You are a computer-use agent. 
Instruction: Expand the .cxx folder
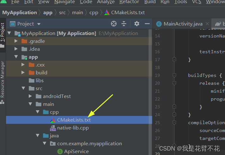point(23,65)
